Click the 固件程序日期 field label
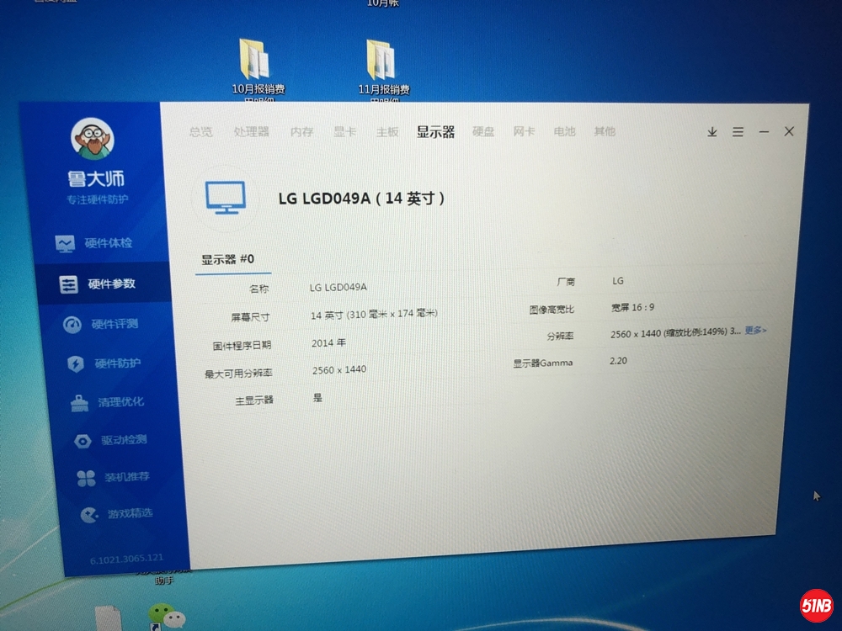 pos(242,346)
